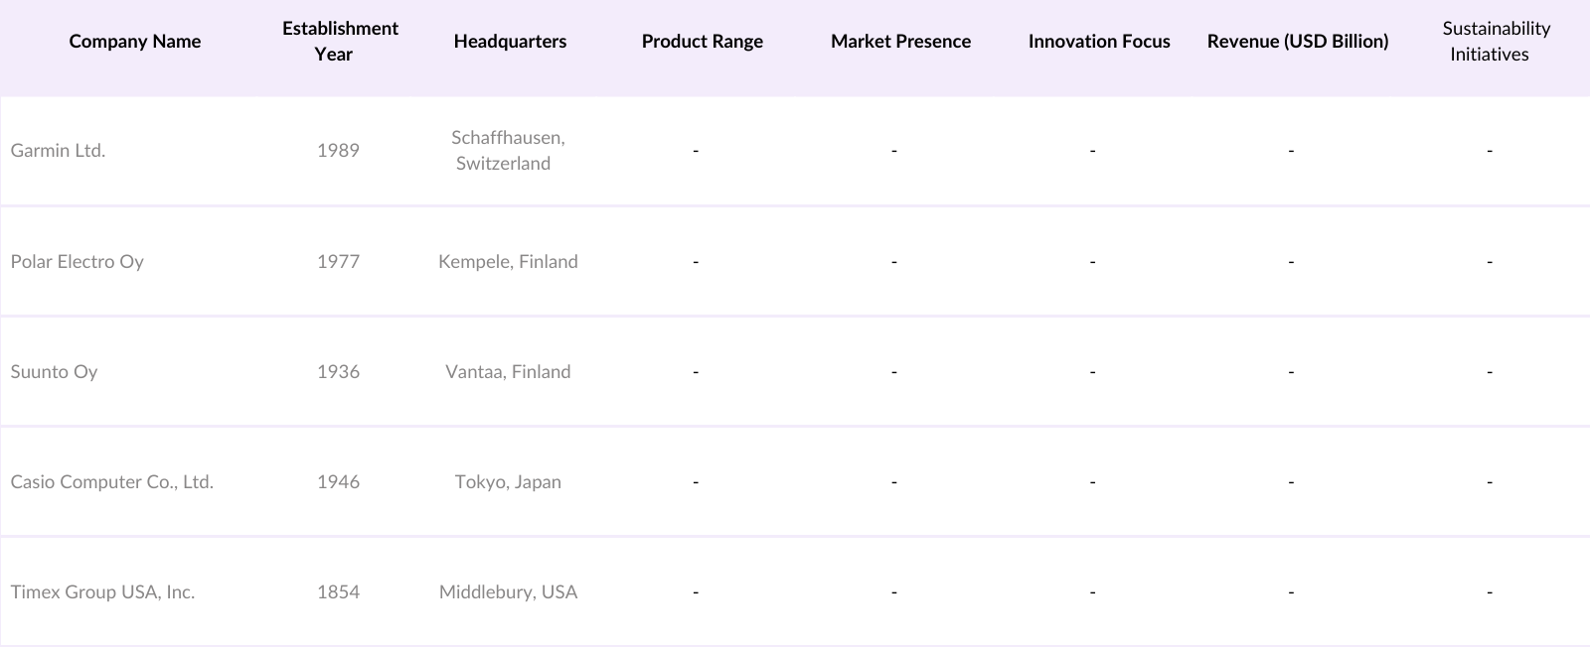
Task: Select the Market Presence column header
Action: point(900,42)
